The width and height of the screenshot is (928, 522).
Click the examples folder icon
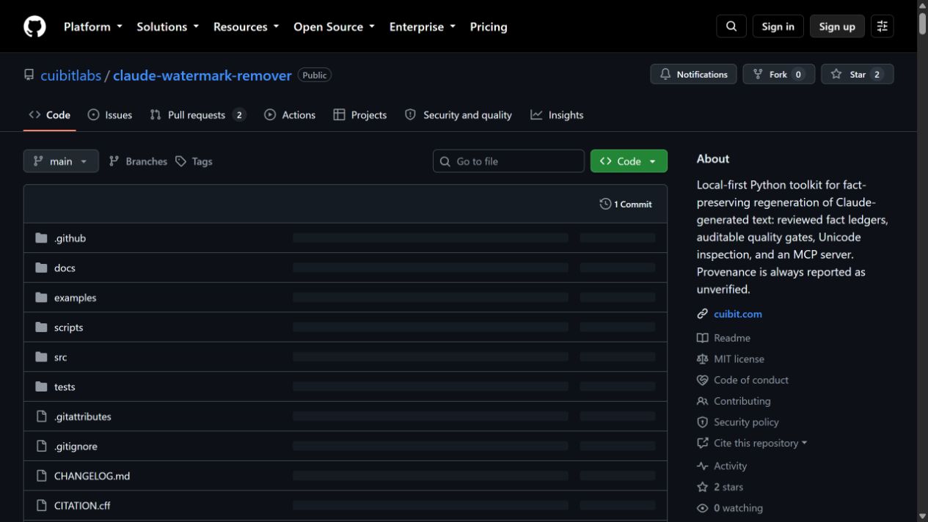[x=41, y=298]
